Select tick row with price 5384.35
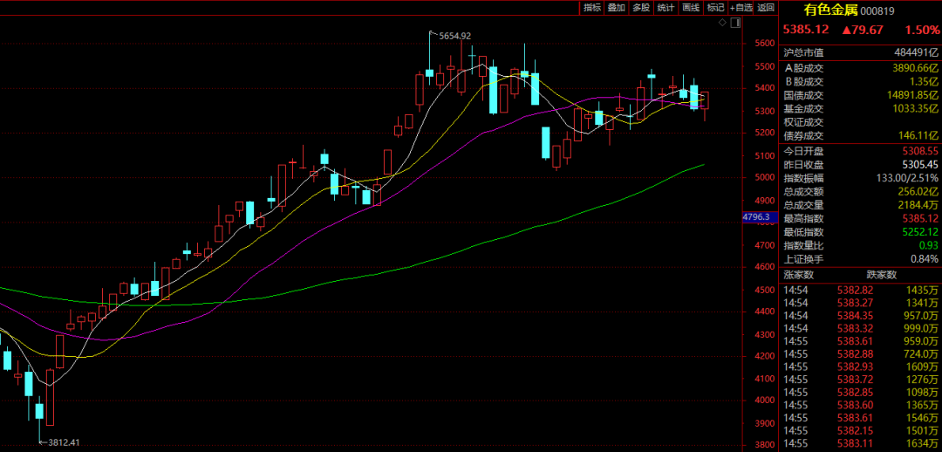The image size is (942, 452). click(x=861, y=316)
